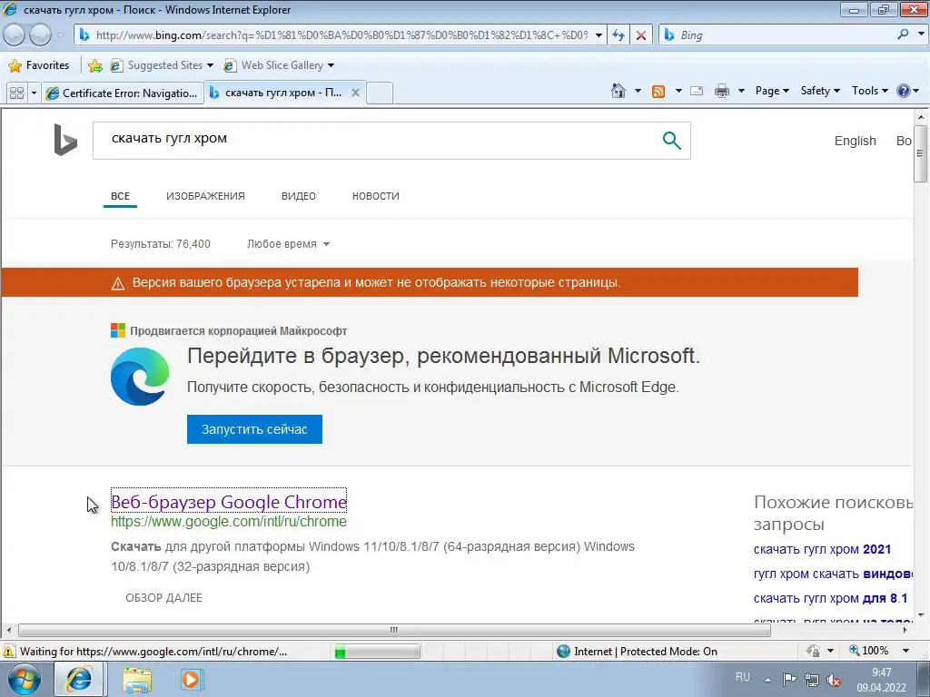Expand Web Slice Gallery dropdown
Screen dimensions: 930x697
(x=331, y=65)
